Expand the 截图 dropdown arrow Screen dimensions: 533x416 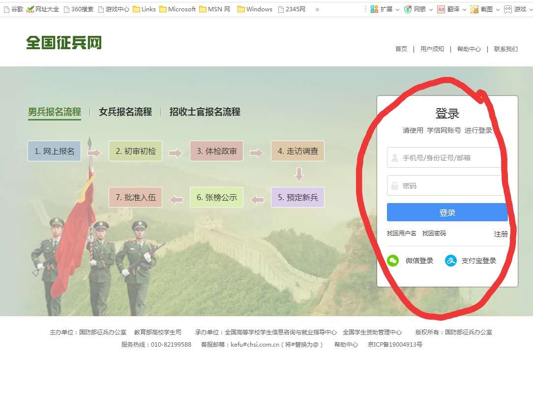[x=498, y=9]
